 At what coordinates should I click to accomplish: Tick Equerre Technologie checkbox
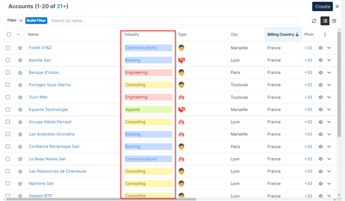click(8, 110)
